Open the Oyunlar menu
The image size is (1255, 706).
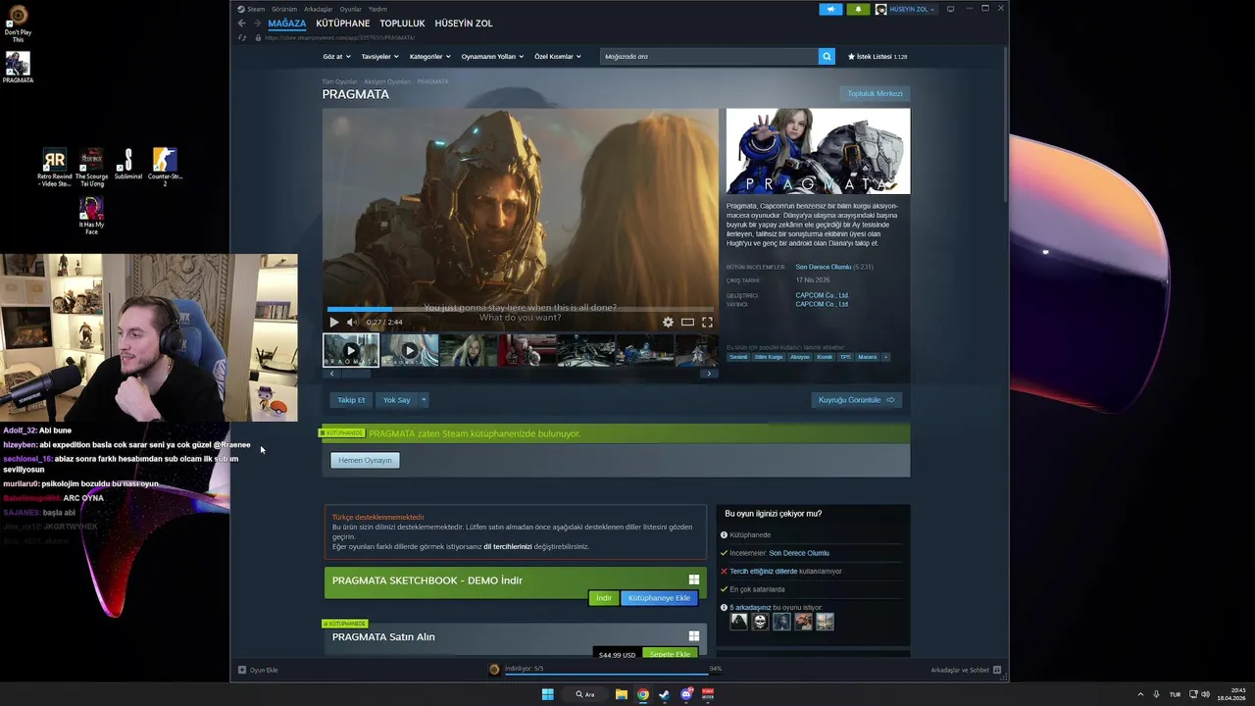[351, 9]
